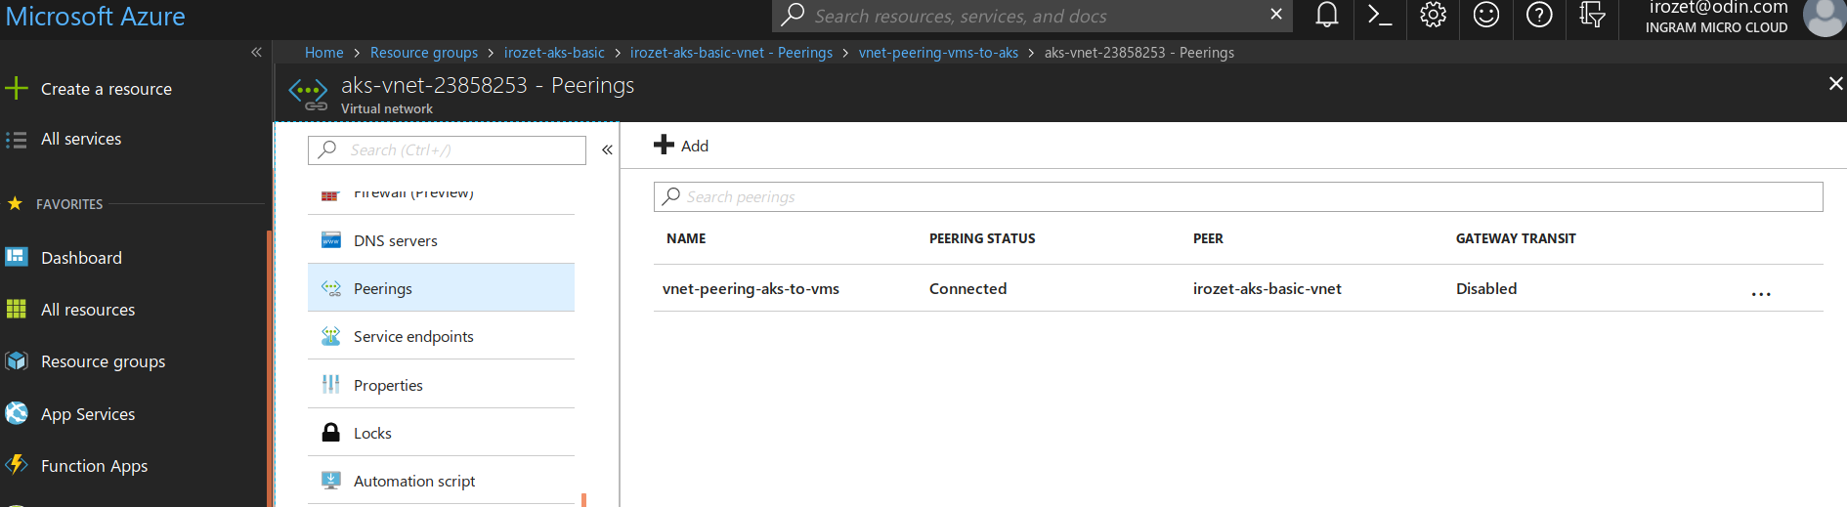The width and height of the screenshot is (1847, 507).
Task: Collapse the left favorites sidebar
Action: [x=256, y=53]
